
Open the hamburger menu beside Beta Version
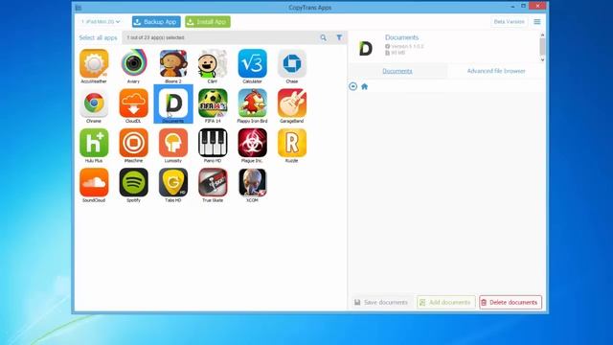(x=537, y=22)
